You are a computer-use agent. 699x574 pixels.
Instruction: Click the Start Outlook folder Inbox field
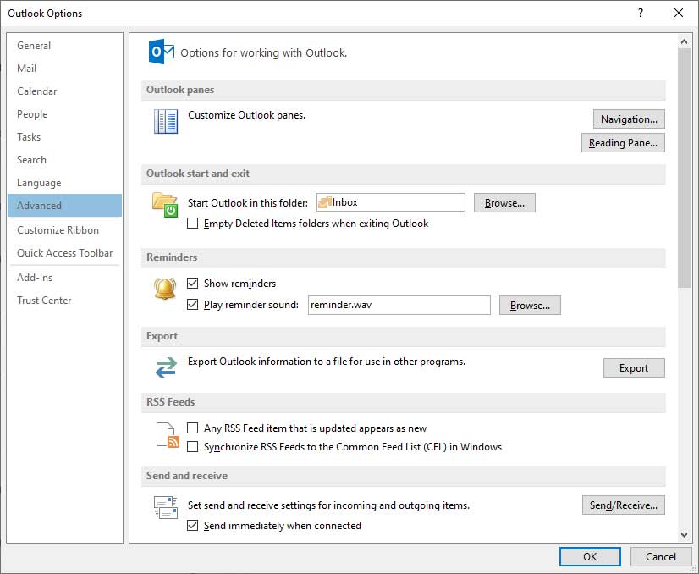click(x=390, y=202)
